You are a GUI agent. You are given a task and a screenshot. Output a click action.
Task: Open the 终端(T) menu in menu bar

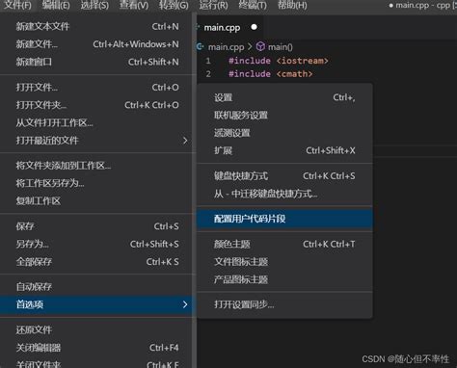(x=253, y=5)
